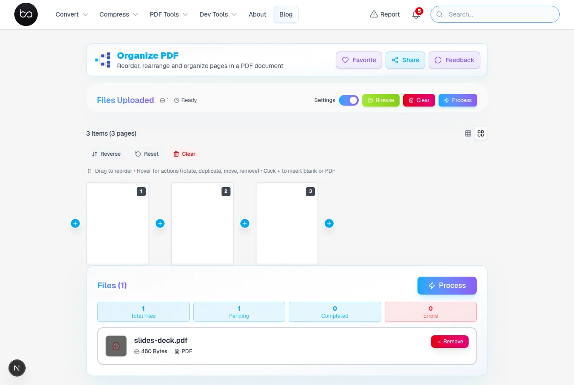Click the round 'ba' site logo
The height and width of the screenshot is (385, 574).
(26, 14)
